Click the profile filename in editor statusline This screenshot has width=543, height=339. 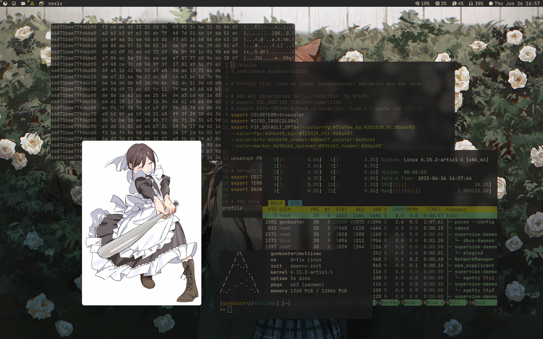coord(232,208)
